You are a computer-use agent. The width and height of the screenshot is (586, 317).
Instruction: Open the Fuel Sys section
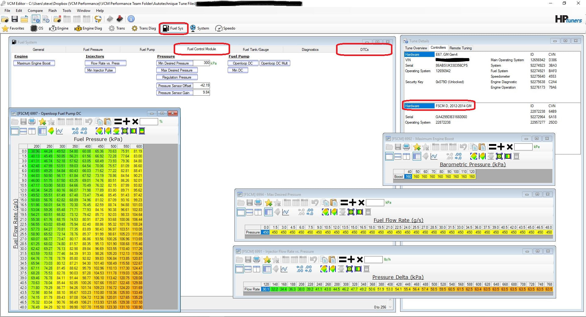pos(173,28)
